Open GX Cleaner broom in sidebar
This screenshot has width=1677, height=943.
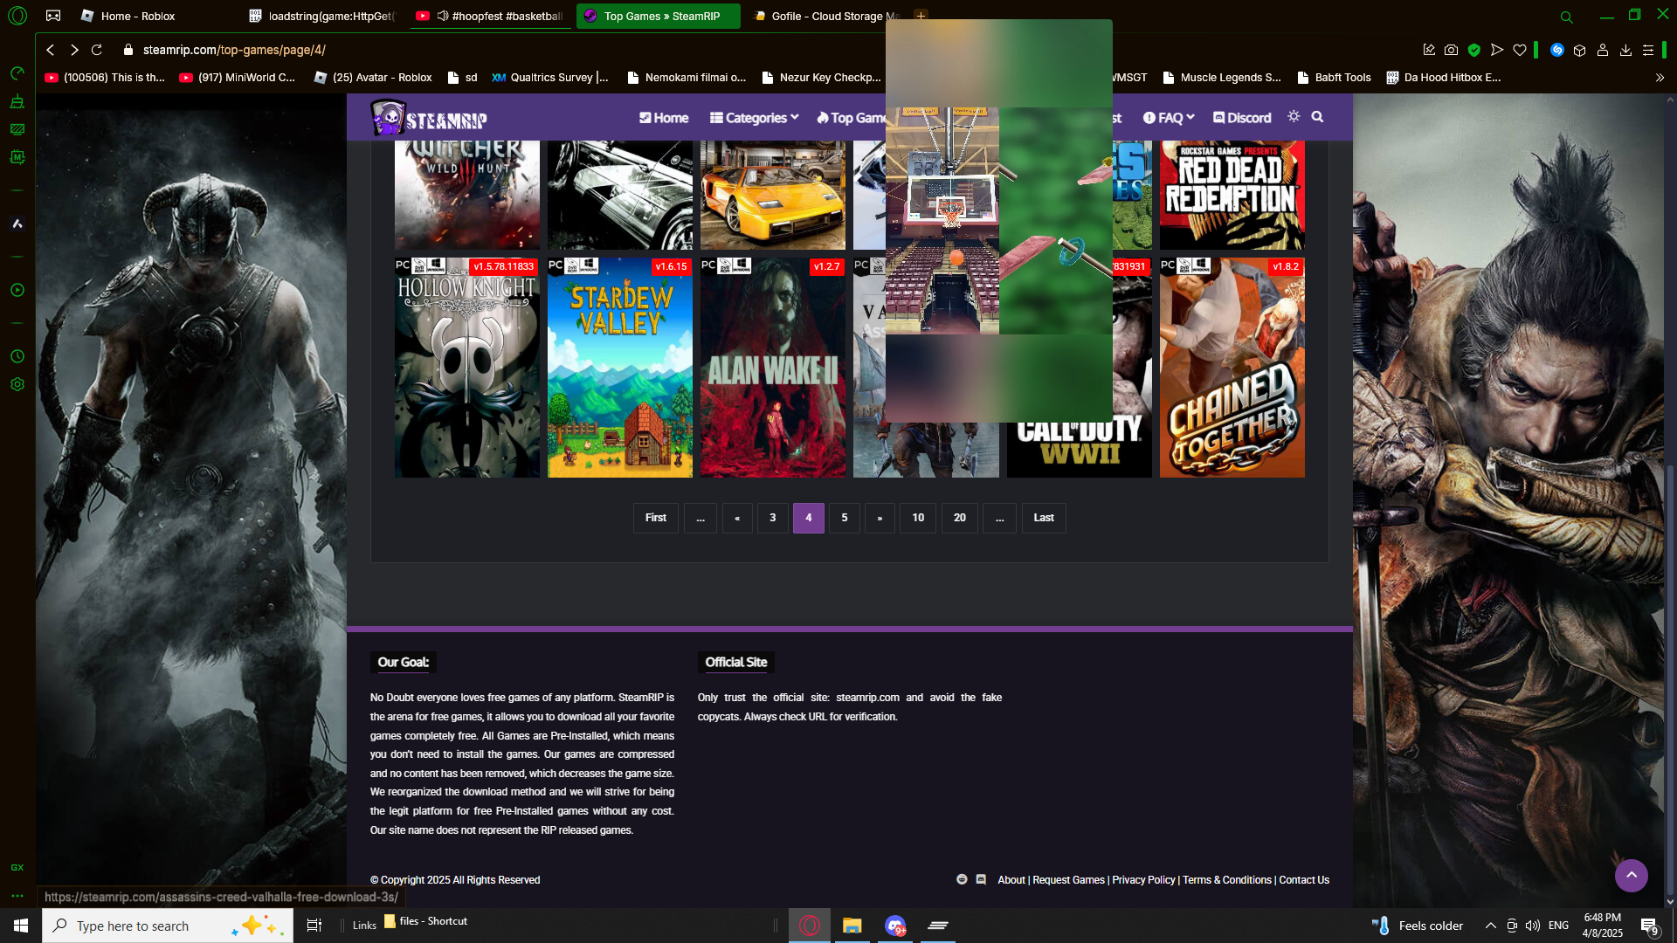17,101
